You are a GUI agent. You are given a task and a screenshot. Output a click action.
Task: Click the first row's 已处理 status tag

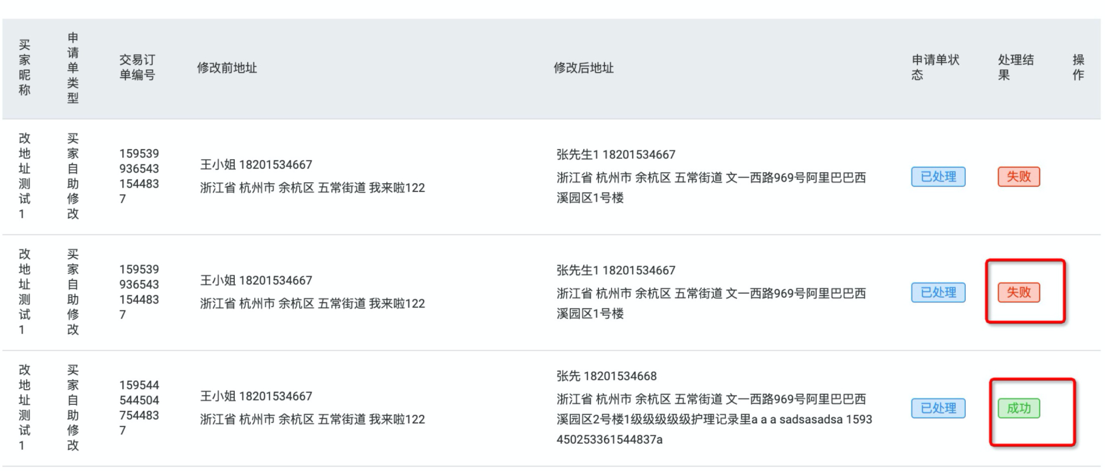click(938, 177)
